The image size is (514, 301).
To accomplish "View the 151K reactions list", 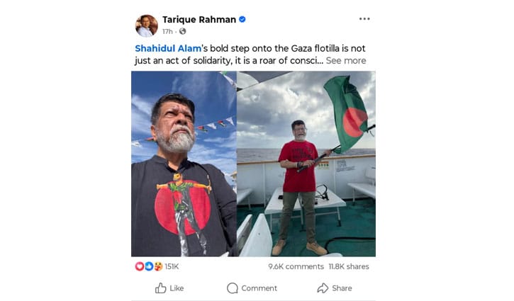I will pos(172,266).
